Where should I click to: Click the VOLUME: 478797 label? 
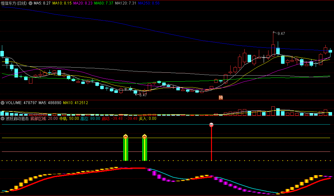point(21,103)
